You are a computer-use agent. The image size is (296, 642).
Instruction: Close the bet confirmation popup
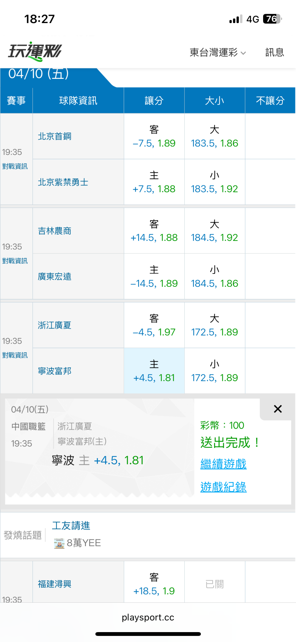tap(278, 409)
